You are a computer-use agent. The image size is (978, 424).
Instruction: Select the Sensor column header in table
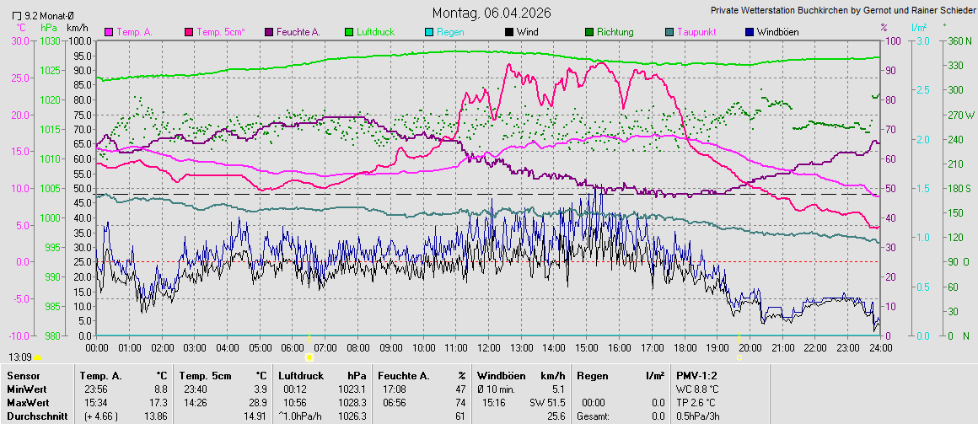pos(22,375)
